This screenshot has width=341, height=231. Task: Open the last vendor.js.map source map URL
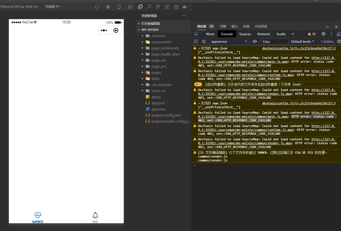tap(267, 141)
